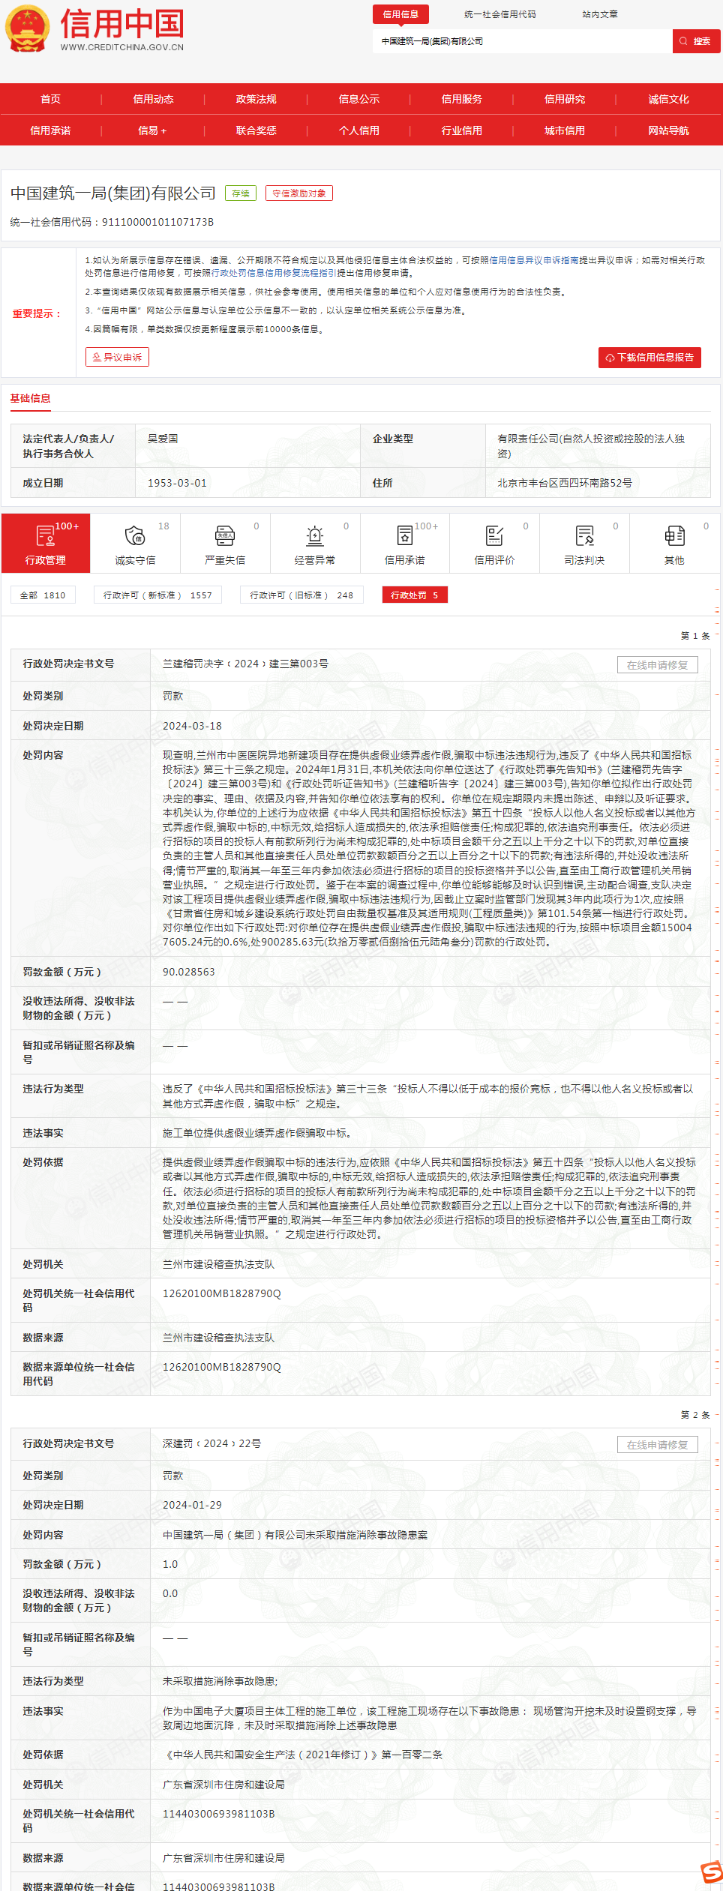The image size is (723, 1891).
Task: Open the 其他 category icon
Action: coord(674,535)
